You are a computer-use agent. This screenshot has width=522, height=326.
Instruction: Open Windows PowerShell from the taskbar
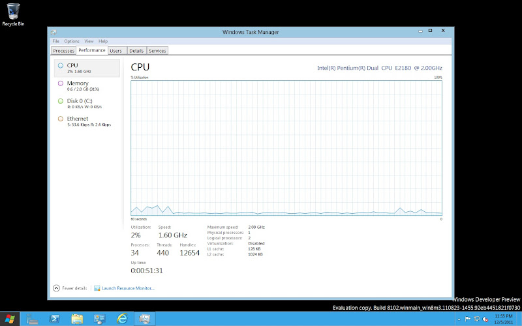tap(54, 319)
